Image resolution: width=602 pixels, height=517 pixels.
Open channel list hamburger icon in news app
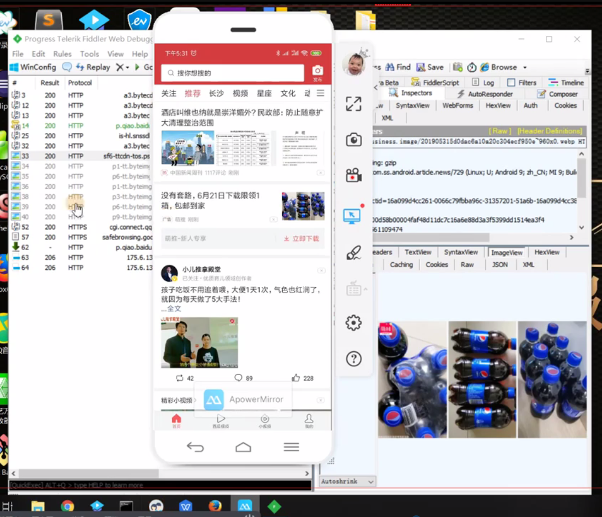[x=321, y=93]
